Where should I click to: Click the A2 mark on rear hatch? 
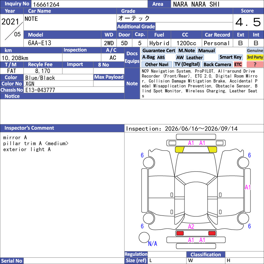click(191, 226)
